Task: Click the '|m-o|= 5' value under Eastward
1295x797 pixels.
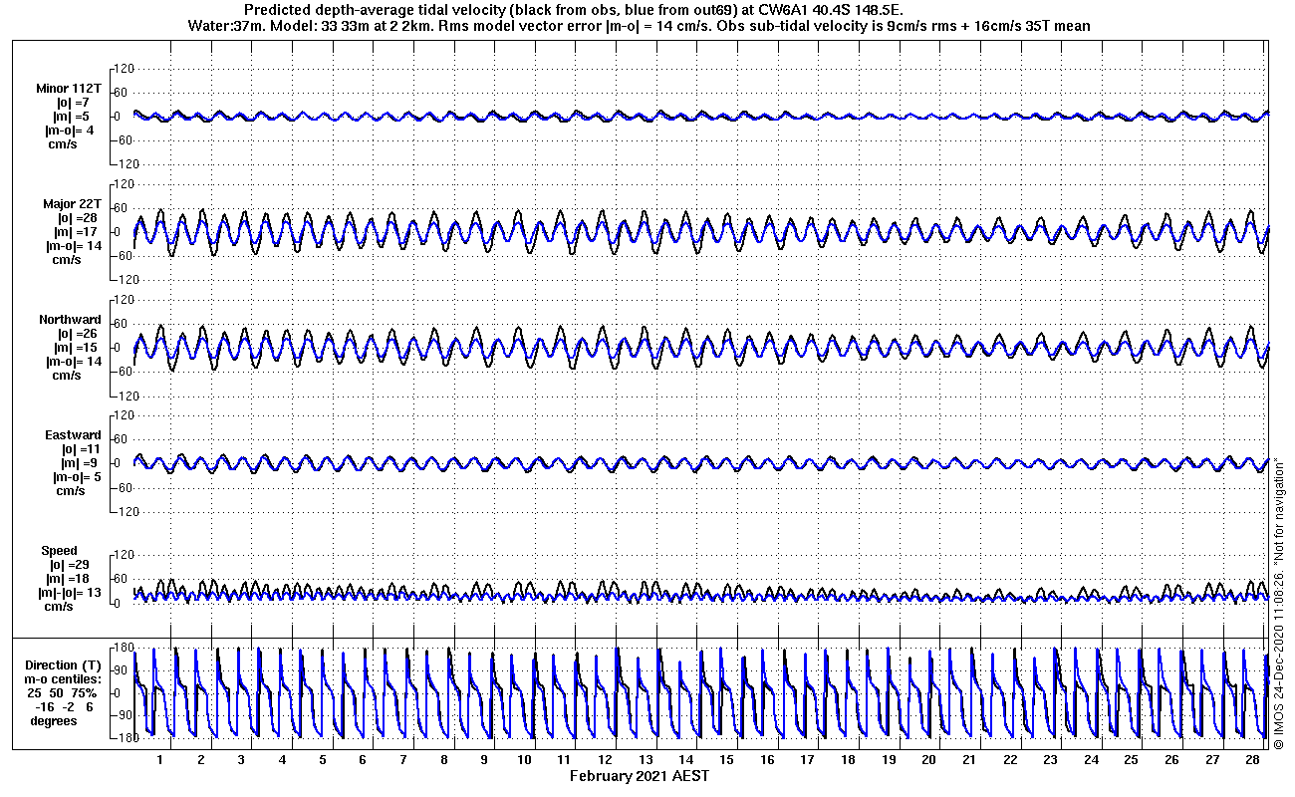Action: click(77, 477)
